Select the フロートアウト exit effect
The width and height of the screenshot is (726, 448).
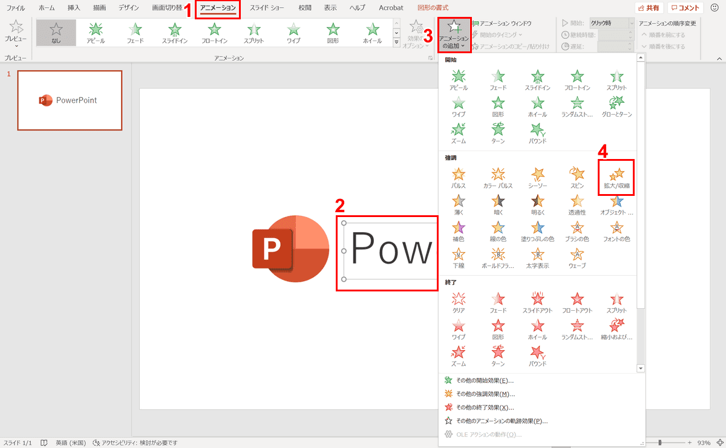tap(578, 303)
